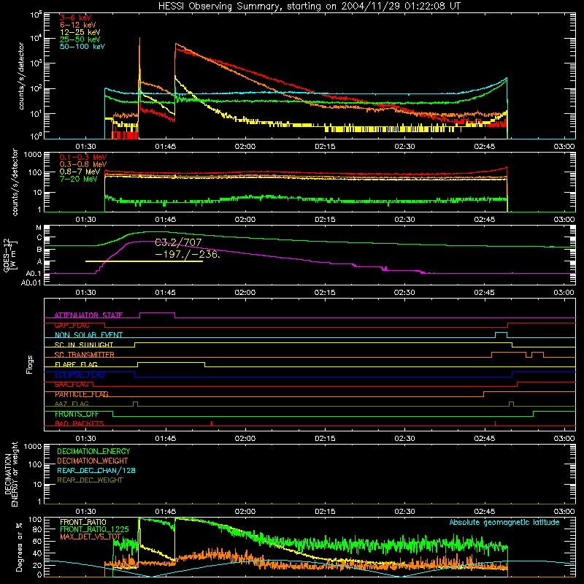
Task: Click the SAA_FLAG label
Action: [72, 385]
